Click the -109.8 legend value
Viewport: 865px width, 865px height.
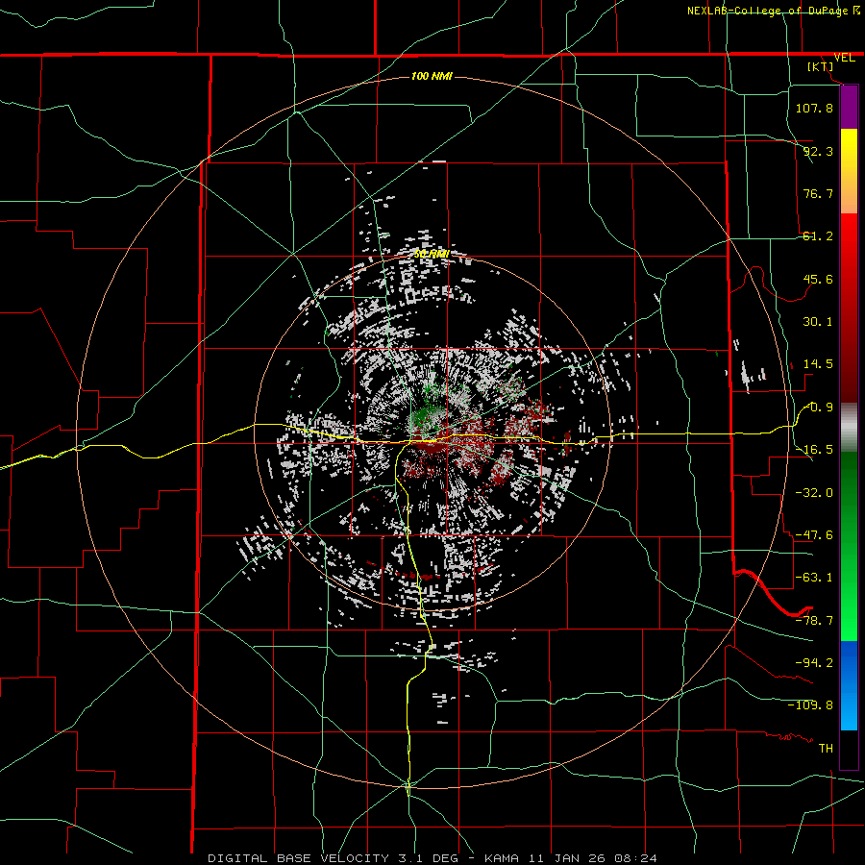pos(810,705)
